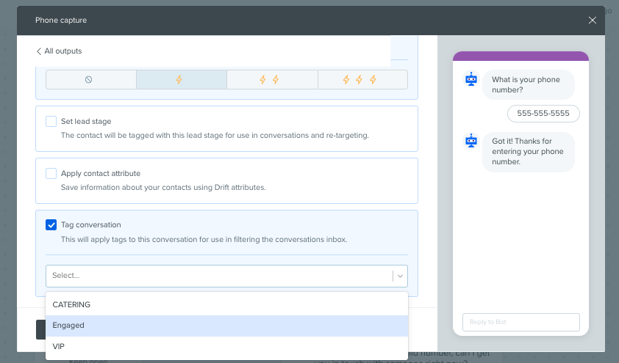This screenshot has height=363, width=619.
Task: Uncheck the Tag conversation checkbox
Action: point(51,225)
